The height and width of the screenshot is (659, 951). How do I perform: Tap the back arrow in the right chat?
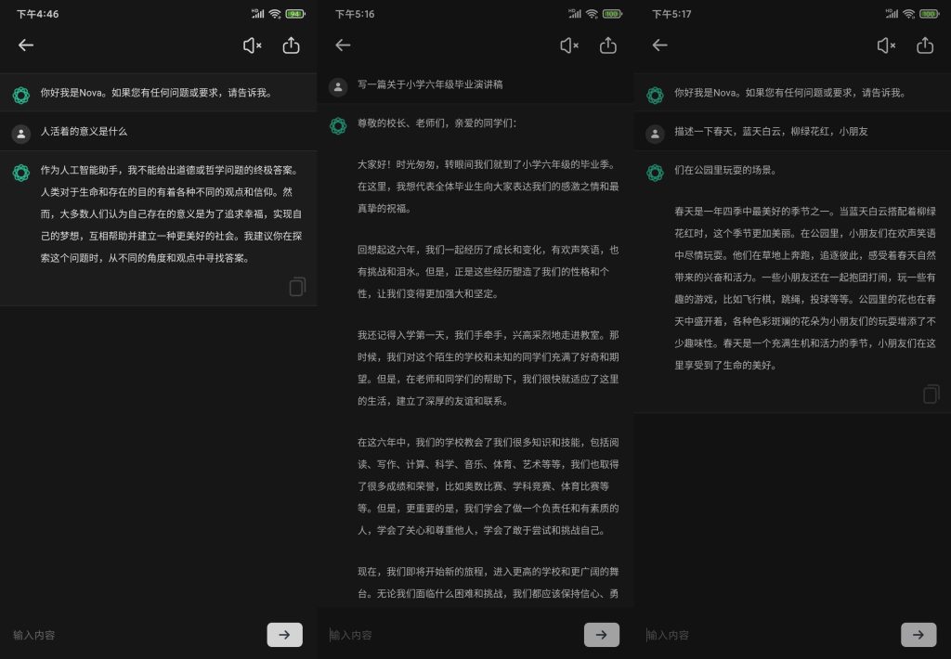click(x=659, y=45)
